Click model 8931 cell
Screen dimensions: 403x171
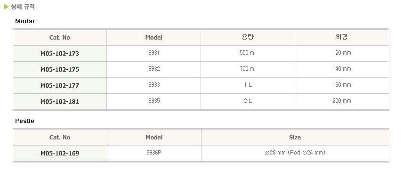coord(153,53)
